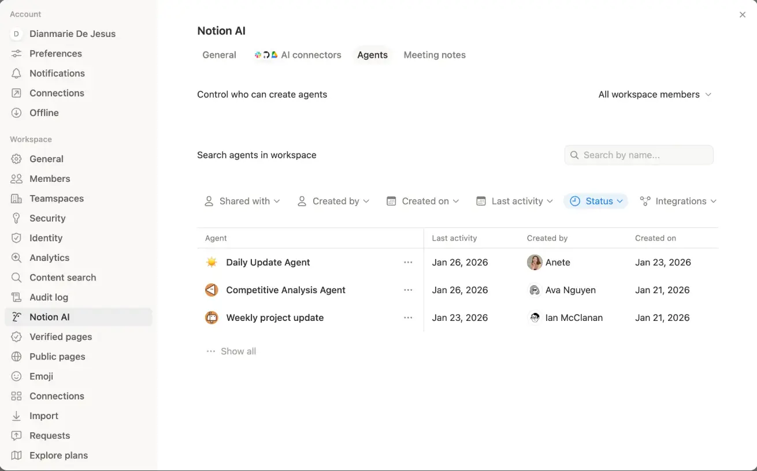Open account Connections arrow-box icon

click(x=17, y=93)
